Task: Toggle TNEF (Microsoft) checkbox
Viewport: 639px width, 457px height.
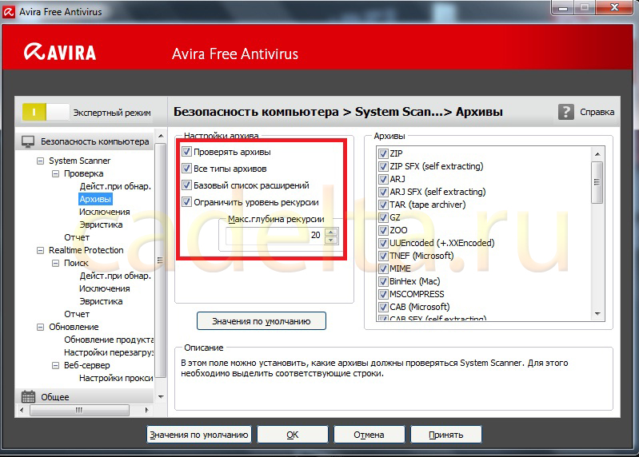Action: pos(383,256)
